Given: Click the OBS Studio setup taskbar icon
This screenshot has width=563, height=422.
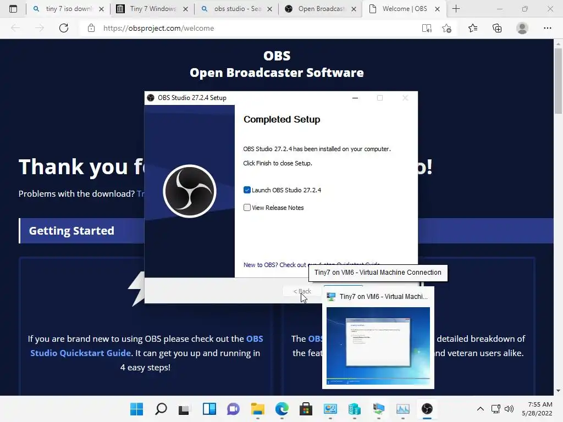Looking at the screenshot, I should coord(427,409).
